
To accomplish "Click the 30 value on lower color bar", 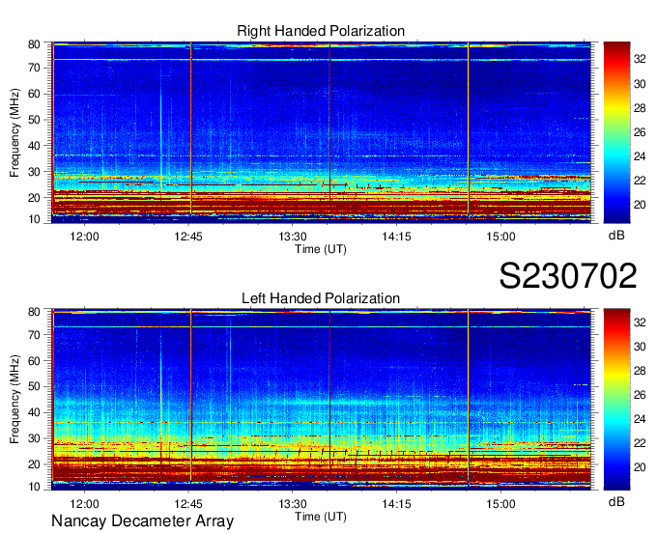I will point(640,347).
